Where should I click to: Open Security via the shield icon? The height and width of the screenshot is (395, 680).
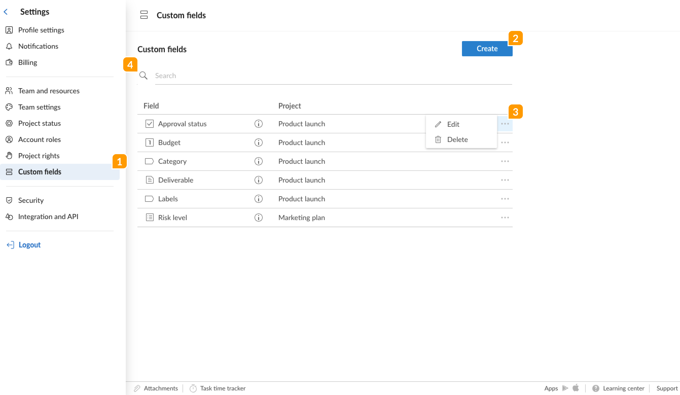coord(9,200)
